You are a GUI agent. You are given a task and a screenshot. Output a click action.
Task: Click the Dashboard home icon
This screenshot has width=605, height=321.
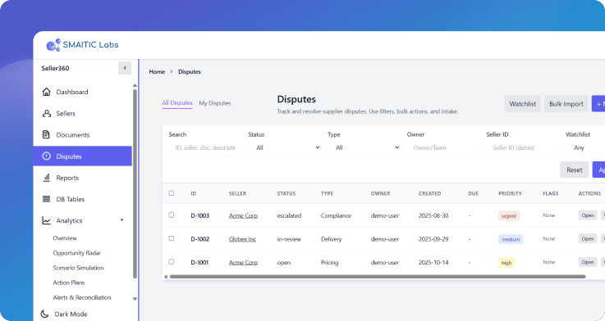[46, 92]
